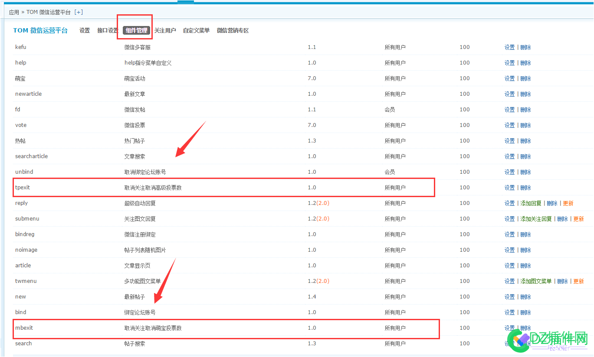Delete the reply component
The height and width of the screenshot is (357, 594).
click(552, 203)
